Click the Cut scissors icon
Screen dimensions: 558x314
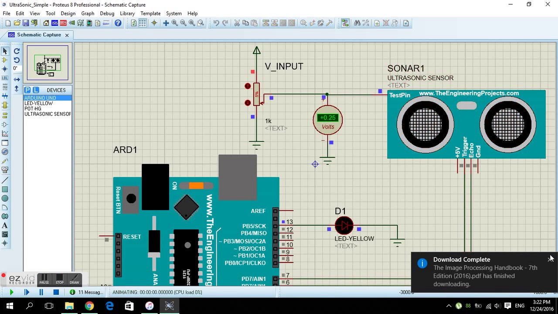pyautogui.click(x=237, y=23)
